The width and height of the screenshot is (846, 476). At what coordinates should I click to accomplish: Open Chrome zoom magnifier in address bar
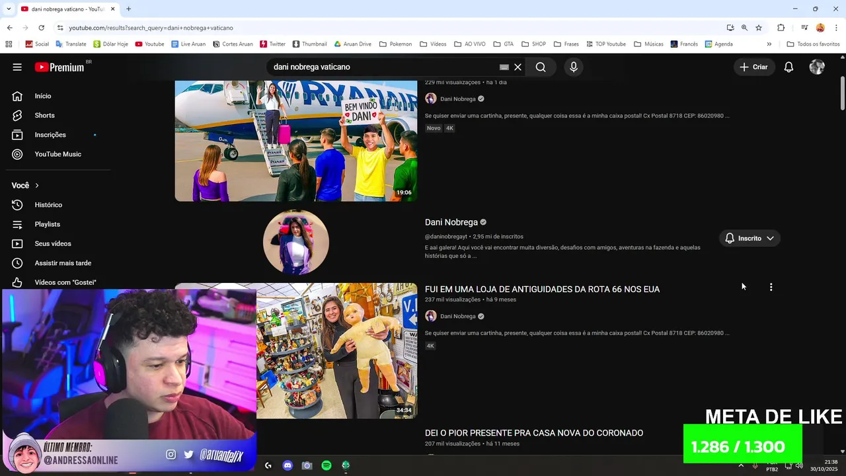click(744, 28)
